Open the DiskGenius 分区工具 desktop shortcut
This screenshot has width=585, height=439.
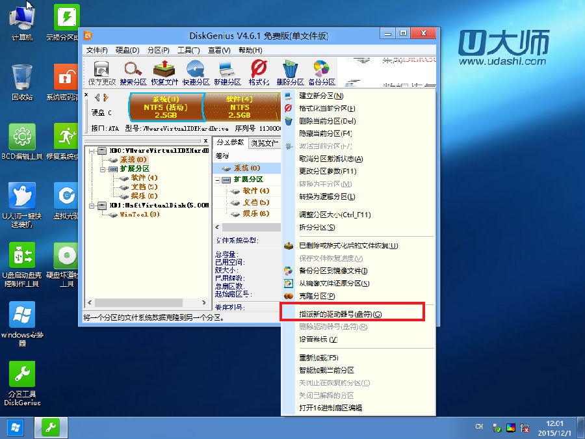pos(22,383)
